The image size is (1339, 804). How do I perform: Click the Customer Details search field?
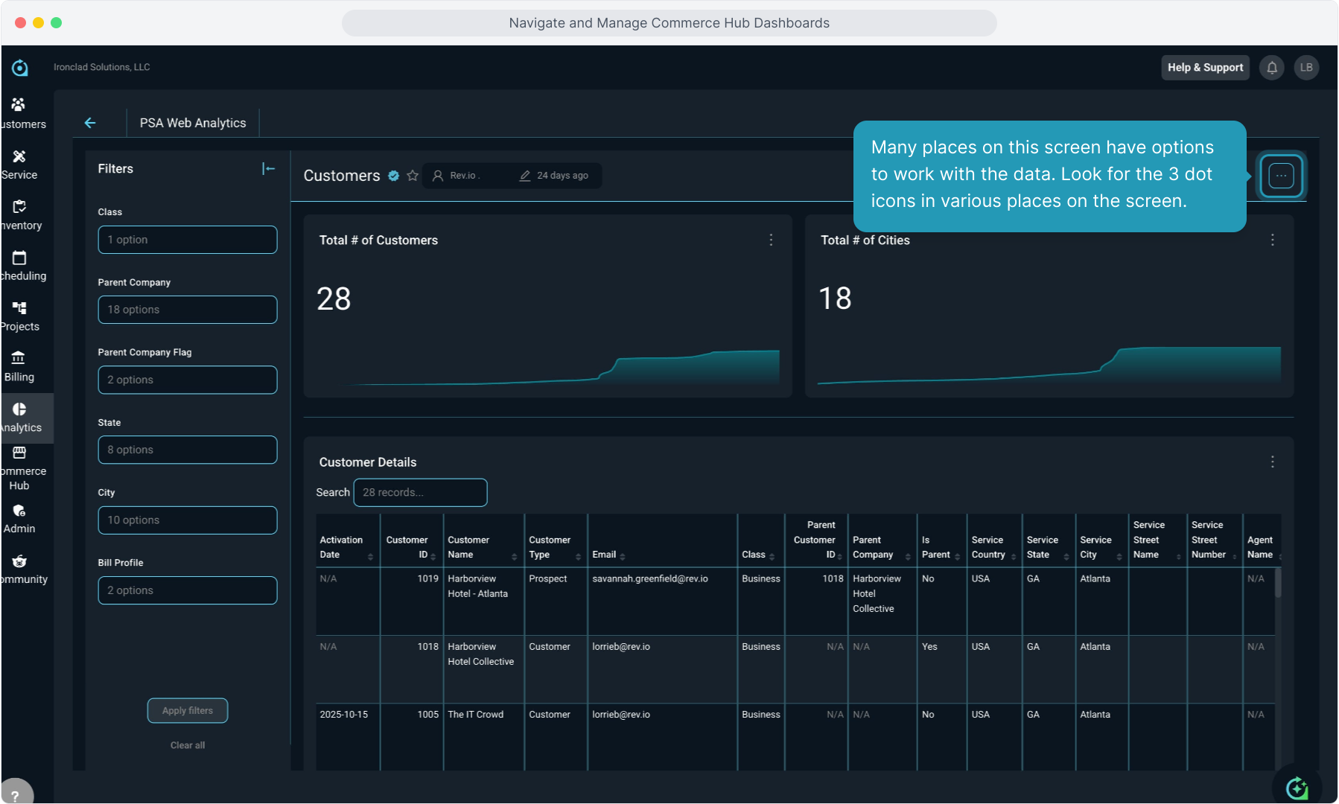(x=420, y=493)
